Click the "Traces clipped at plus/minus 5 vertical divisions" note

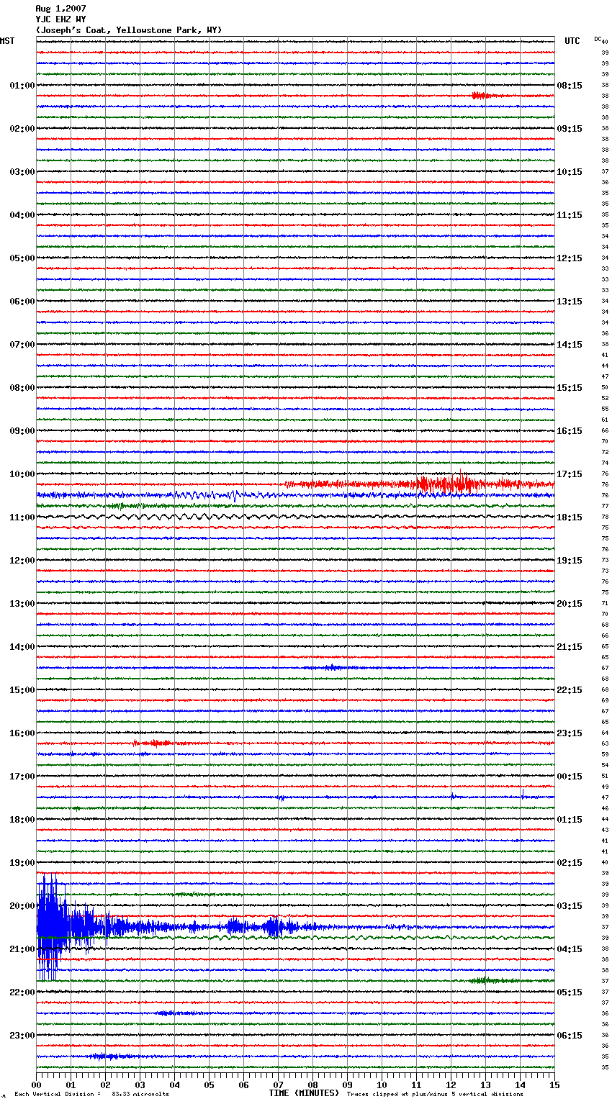[x=435, y=1095]
